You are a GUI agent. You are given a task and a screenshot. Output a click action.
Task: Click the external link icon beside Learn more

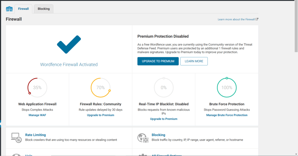coord(257,19)
